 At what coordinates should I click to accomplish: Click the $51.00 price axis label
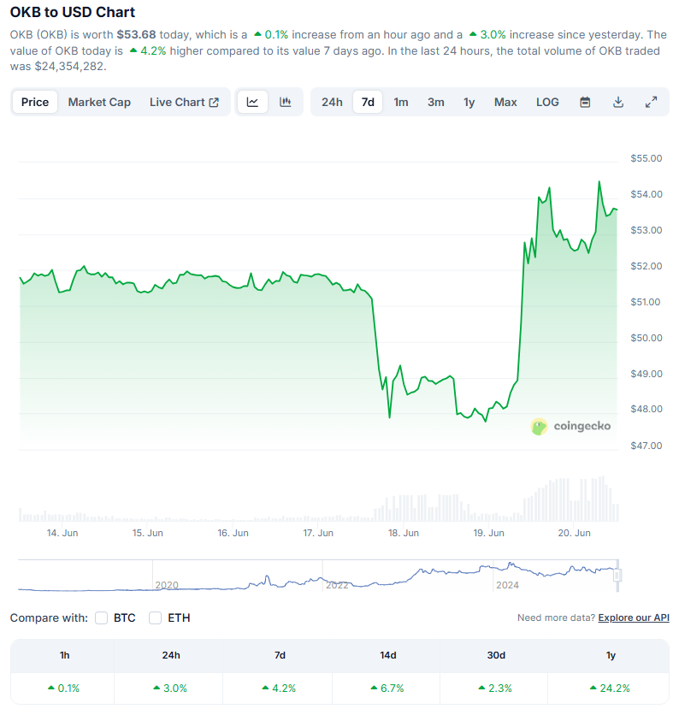pos(646,302)
